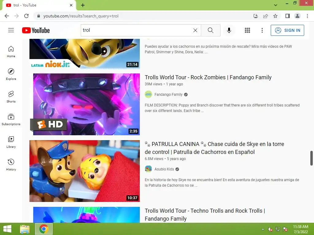Open the Windows Start button
This screenshot has width=314, height=235.
pos(7,229)
